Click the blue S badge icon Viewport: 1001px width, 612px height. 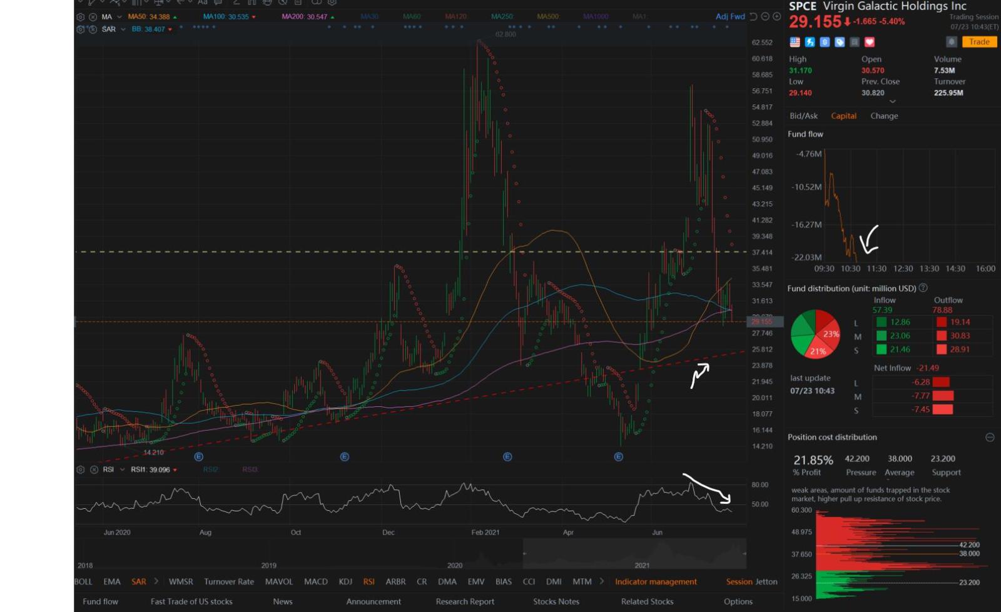(825, 42)
